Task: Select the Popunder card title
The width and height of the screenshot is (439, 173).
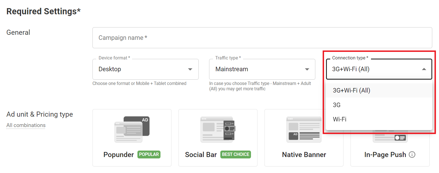Action: [x=119, y=155]
